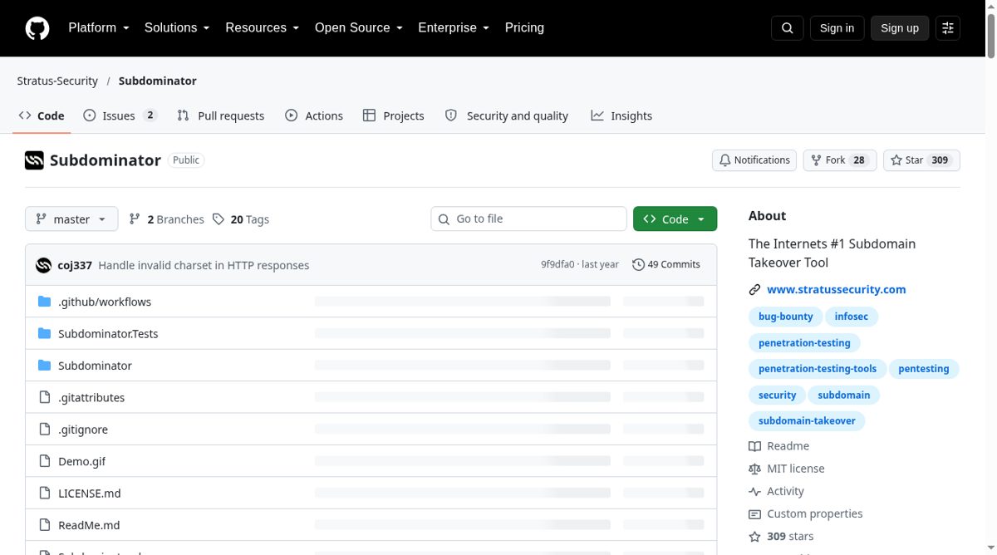Expand the Solutions navigation menu
Screen dimensions: 997x555
(x=177, y=27)
